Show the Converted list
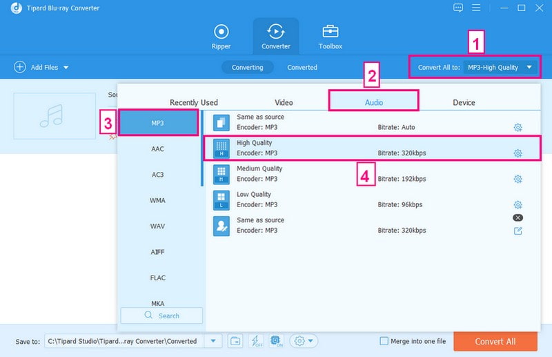Screen dimensions: 552x357 click(x=302, y=67)
